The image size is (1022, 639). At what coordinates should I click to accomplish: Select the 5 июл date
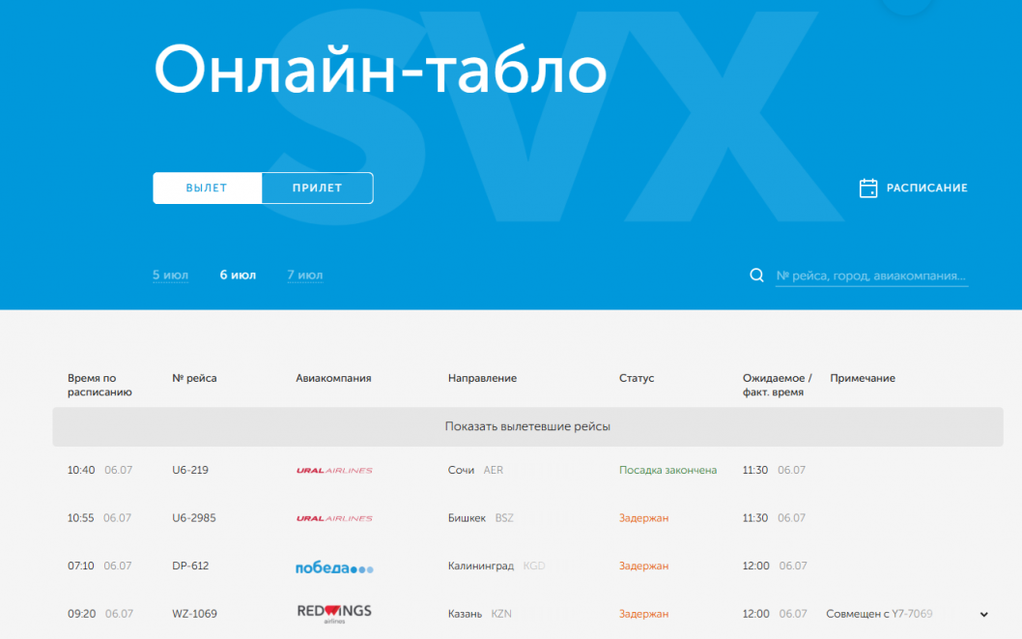coord(170,276)
